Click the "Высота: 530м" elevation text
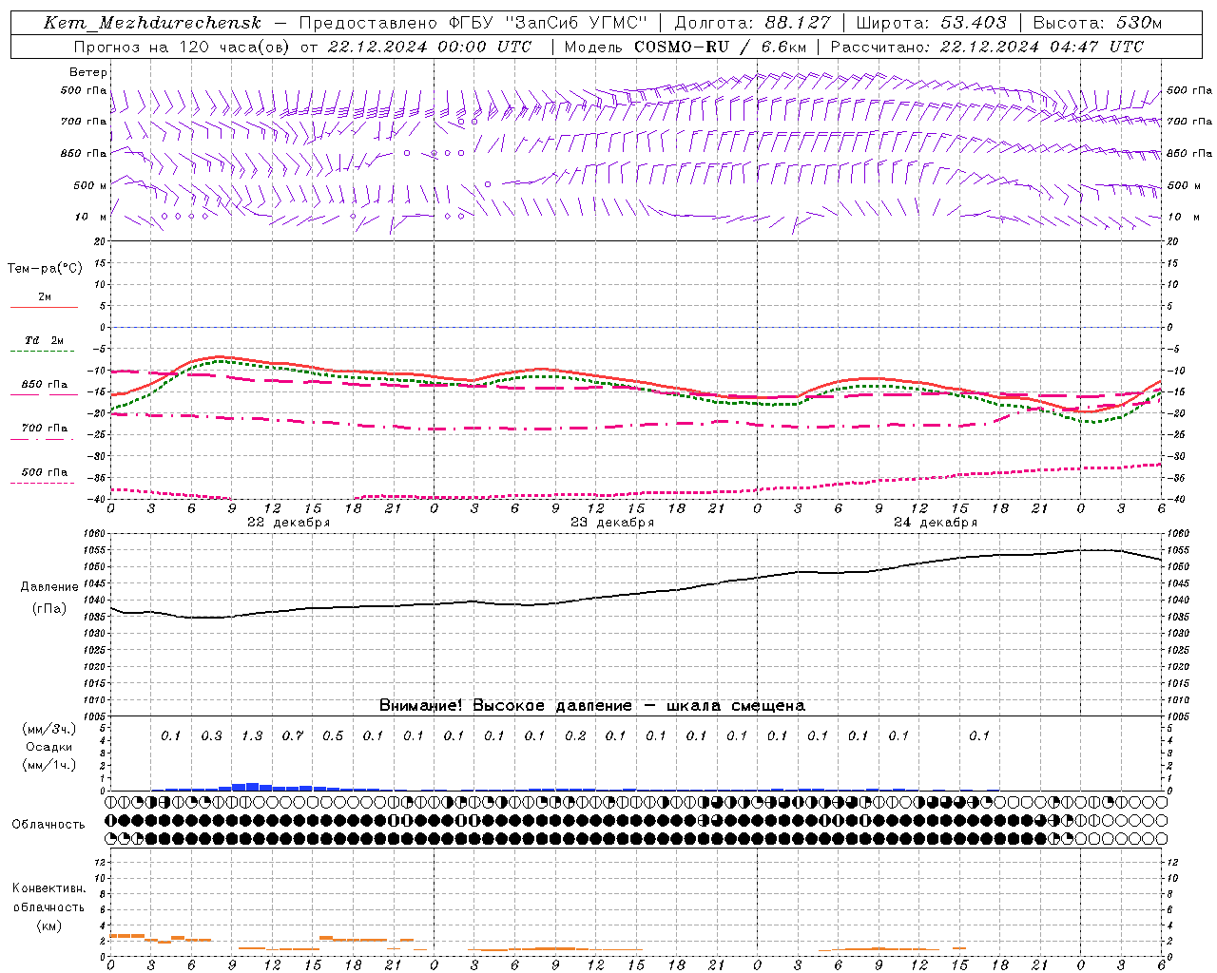This screenshot has height=973, width=1217. 1097,23
